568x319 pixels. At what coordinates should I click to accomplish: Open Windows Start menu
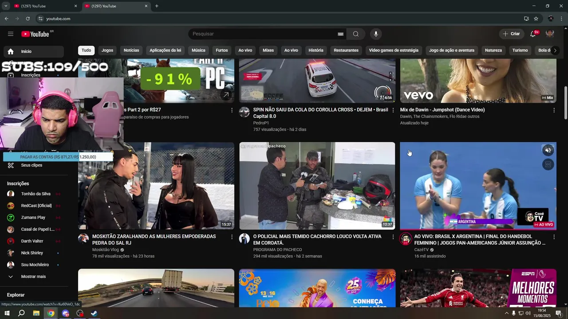click(x=7, y=313)
